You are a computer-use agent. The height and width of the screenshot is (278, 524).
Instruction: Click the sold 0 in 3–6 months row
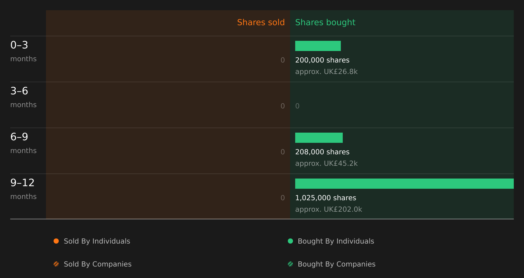[x=283, y=106]
